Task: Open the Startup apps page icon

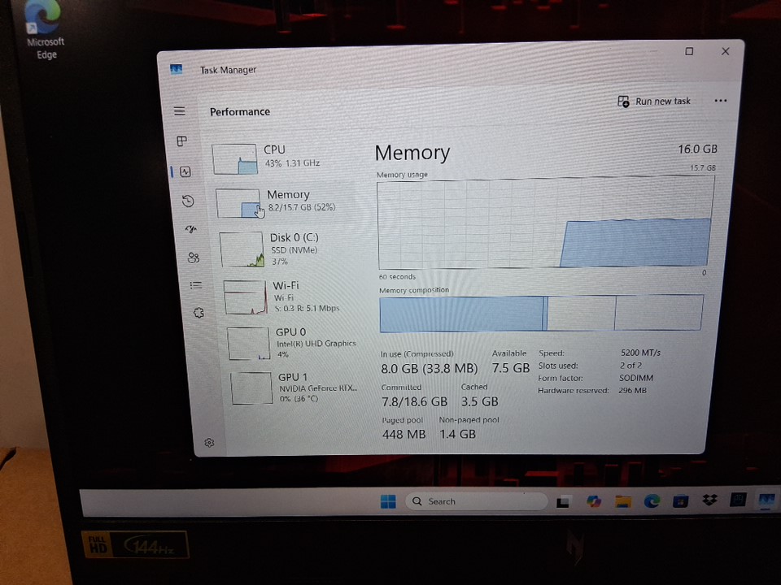Action: 191,229
